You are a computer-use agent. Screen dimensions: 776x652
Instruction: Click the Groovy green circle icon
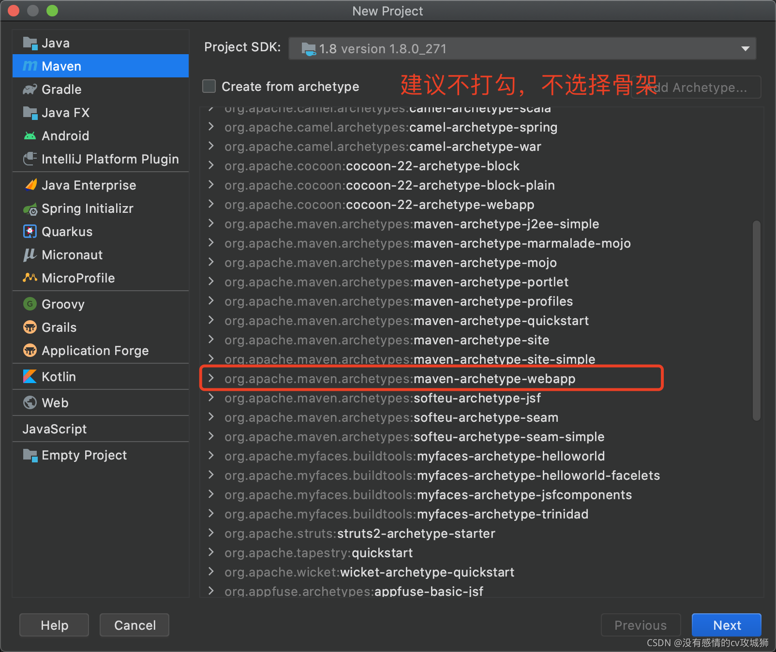(x=30, y=304)
